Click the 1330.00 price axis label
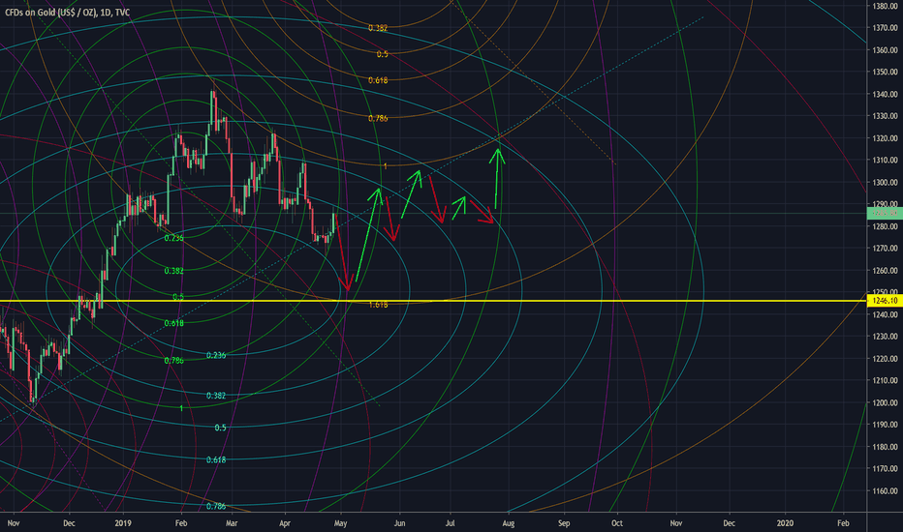903x532 pixels. click(886, 116)
